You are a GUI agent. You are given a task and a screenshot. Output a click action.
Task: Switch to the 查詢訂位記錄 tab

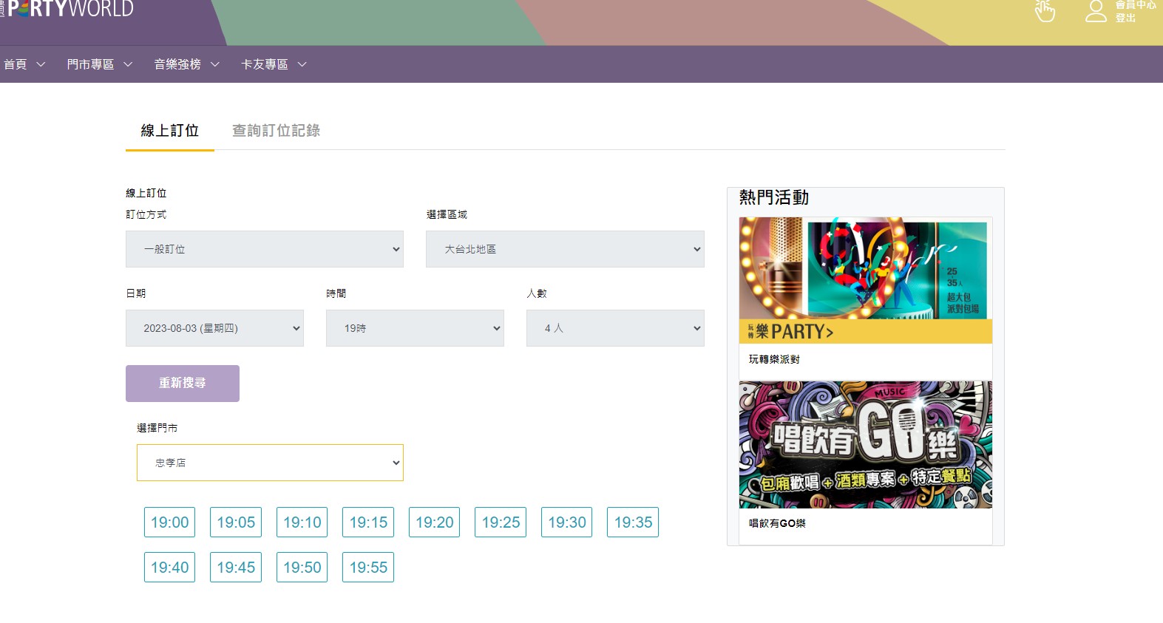pos(276,131)
